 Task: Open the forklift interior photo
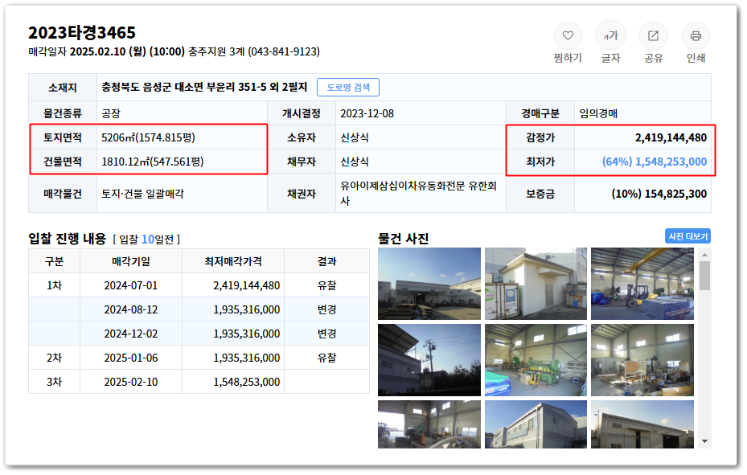[x=642, y=283]
